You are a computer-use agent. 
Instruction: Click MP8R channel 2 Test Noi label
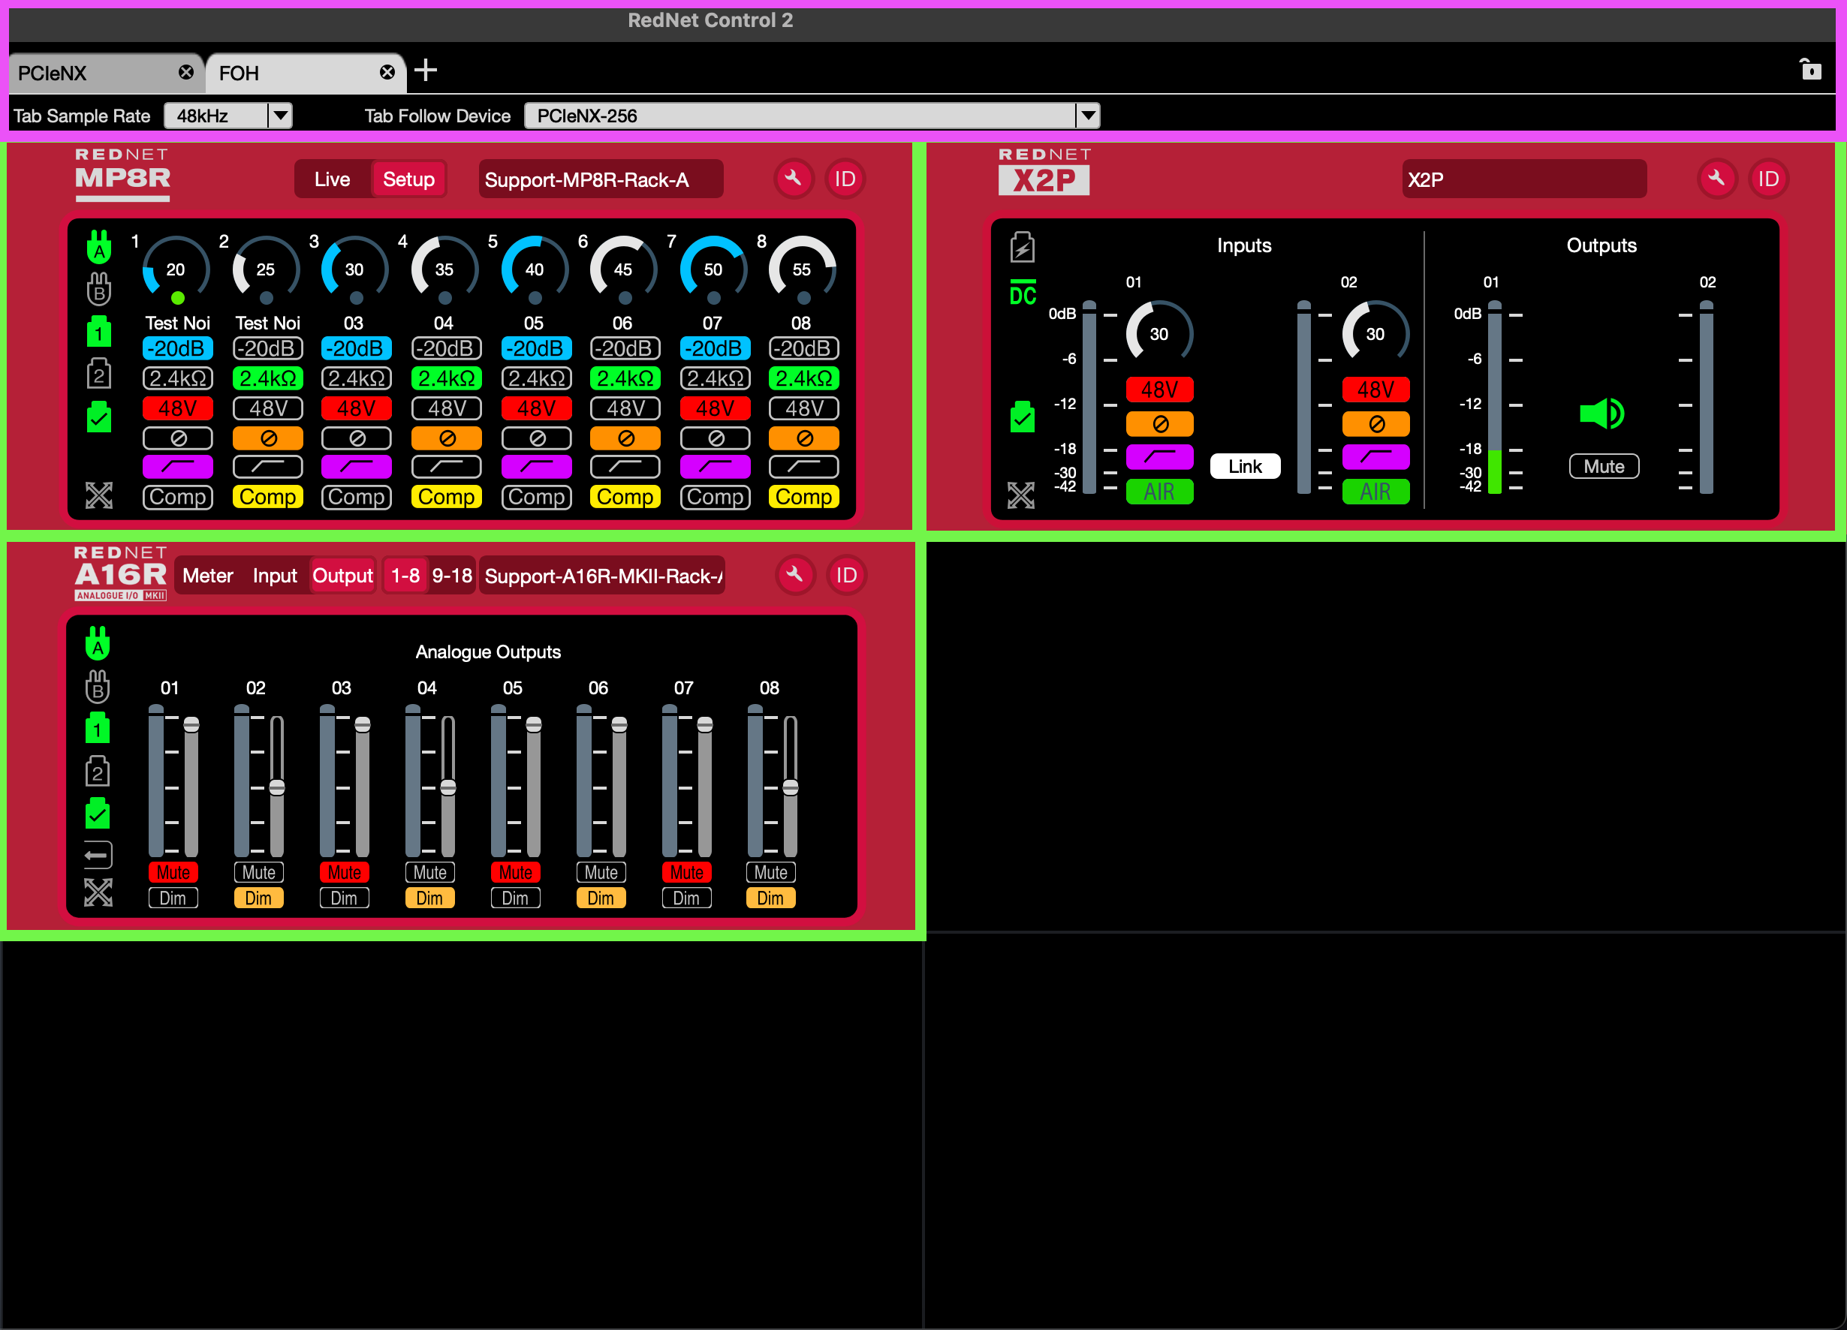268,323
